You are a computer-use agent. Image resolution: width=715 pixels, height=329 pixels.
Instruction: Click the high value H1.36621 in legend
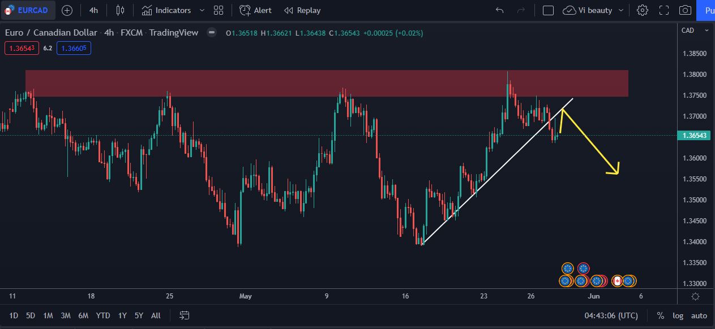[276, 33]
